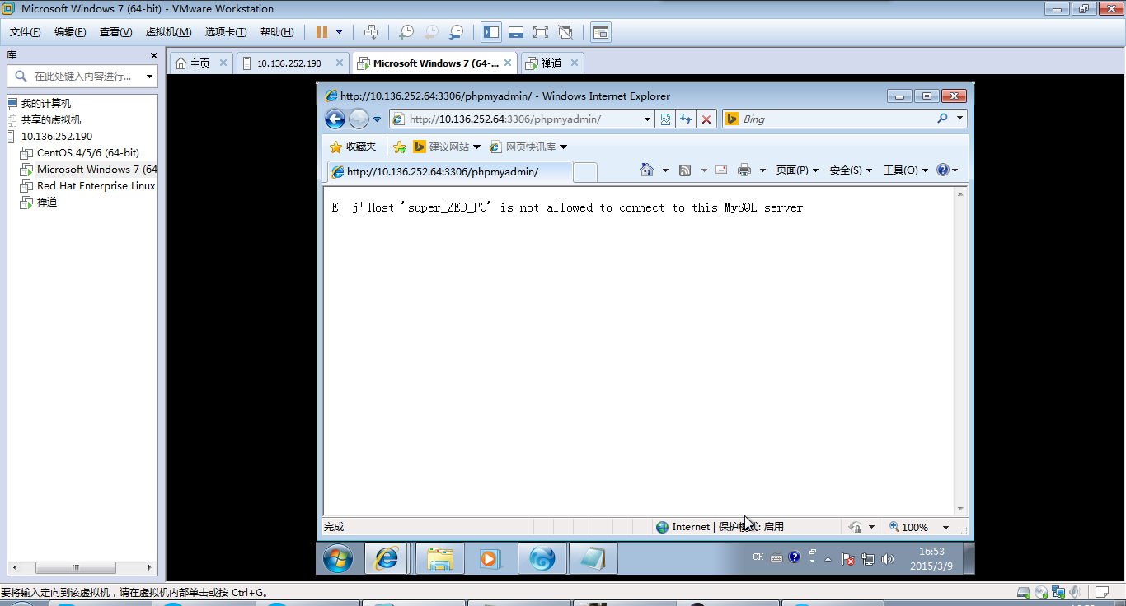The width and height of the screenshot is (1126, 606).
Task: Close the Microsoft Windows 7 VM tab
Action: (508, 63)
